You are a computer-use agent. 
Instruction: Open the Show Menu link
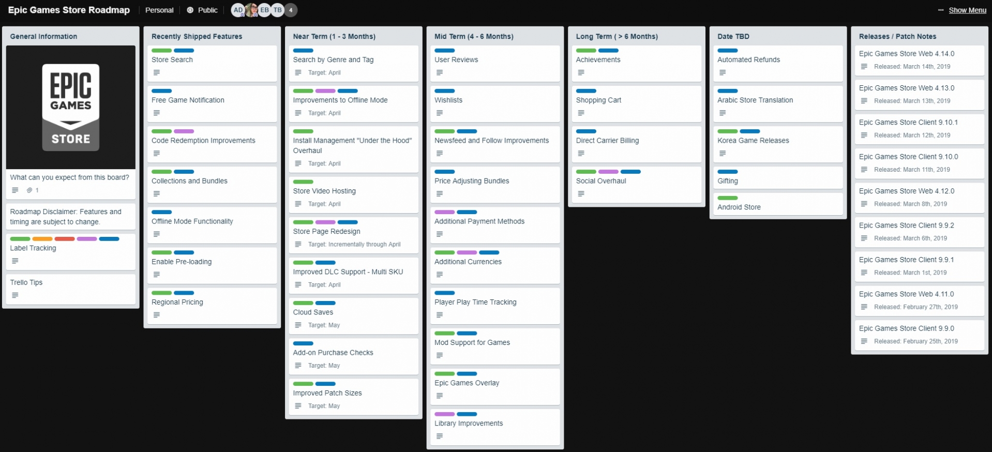click(x=967, y=10)
